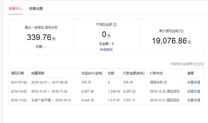Click the date cell 2017-07-02
The height and width of the screenshot is (123, 208).
click(x=19, y=82)
